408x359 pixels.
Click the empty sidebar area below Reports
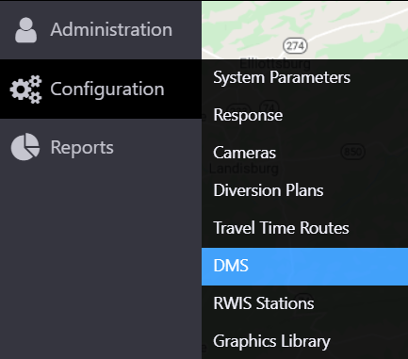coord(101,267)
